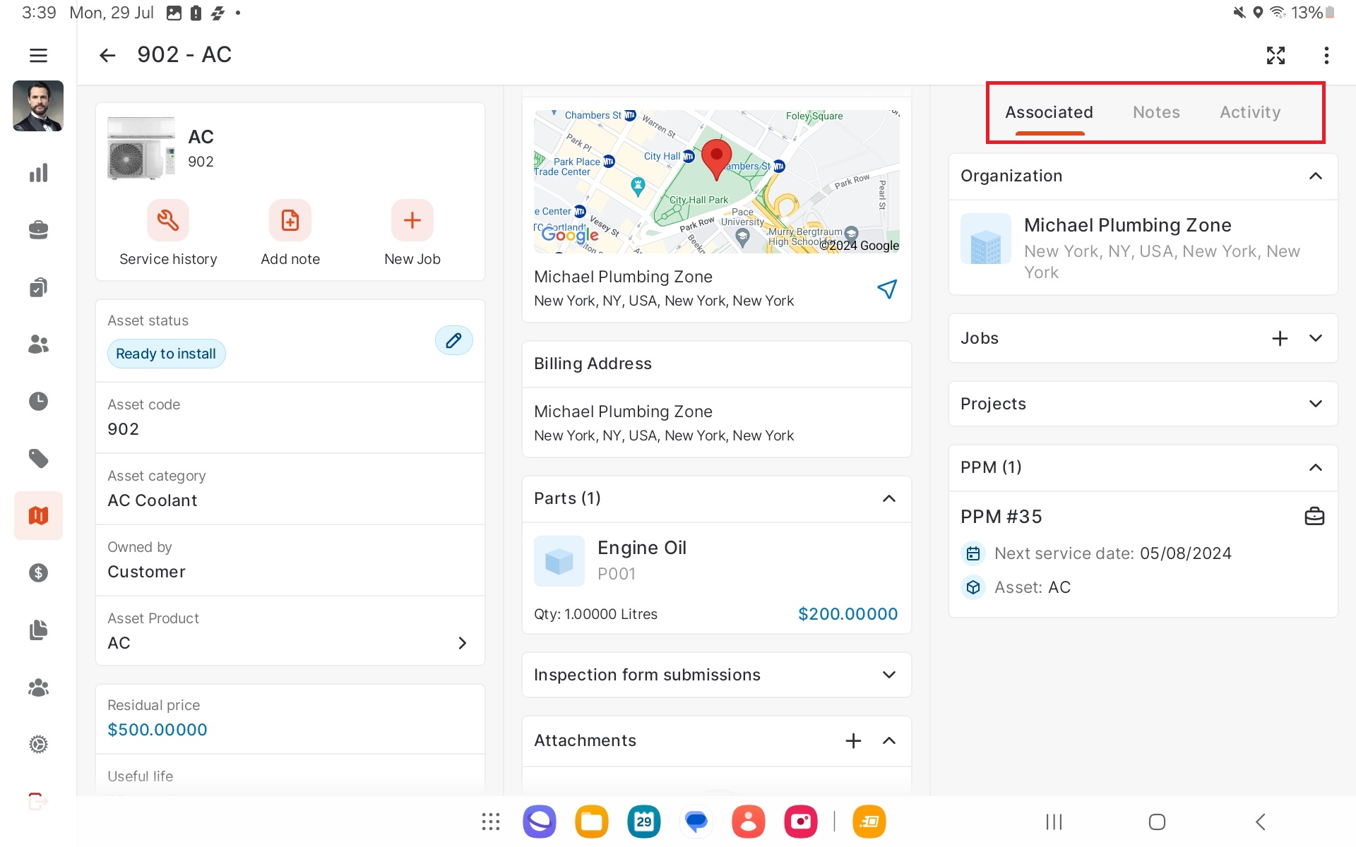Viewport: 1356px width, 847px height.
Task: Switch to the Activity tab
Action: pos(1249,112)
